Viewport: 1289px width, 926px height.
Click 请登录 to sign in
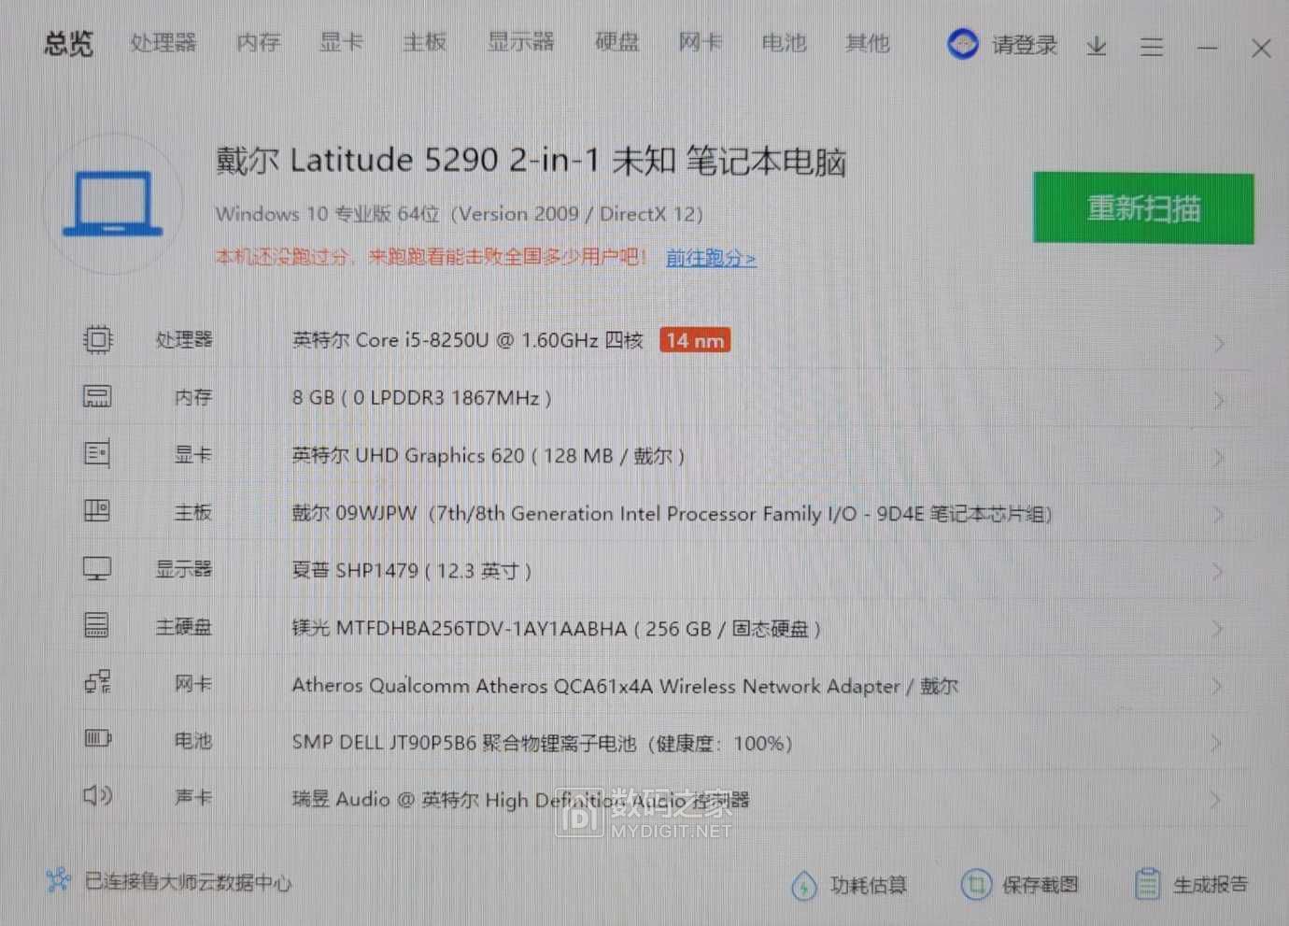click(x=1024, y=45)
